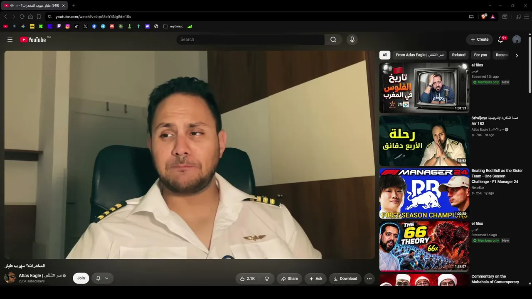Open the YouTube guide hamburger menu
The image size is (532, 299).
10,39
